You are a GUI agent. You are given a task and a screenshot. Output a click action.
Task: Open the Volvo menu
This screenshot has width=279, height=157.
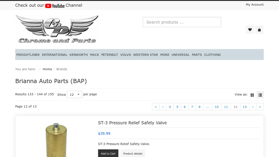click(126, 55)
